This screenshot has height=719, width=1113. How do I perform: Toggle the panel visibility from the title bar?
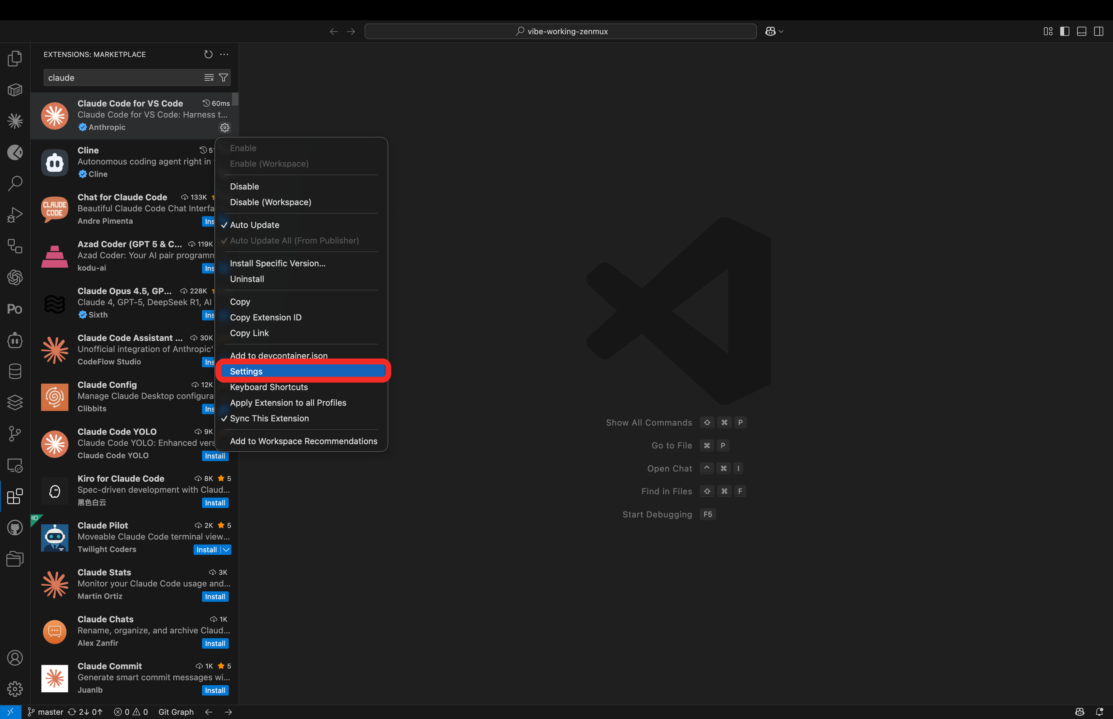click(x=1081, y=31)
